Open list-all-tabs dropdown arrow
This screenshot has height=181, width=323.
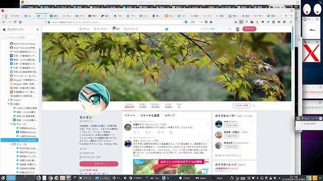(291, 16)
